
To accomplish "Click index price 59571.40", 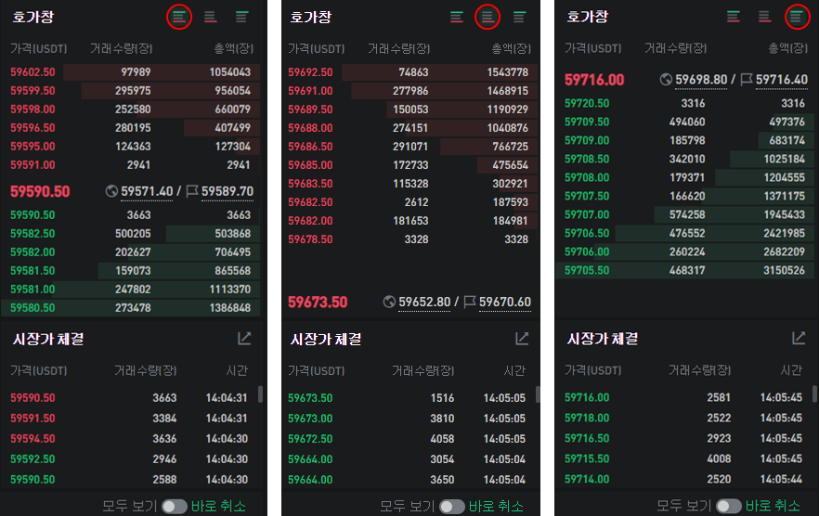I will pyautogui.click(x=147, y=191).
